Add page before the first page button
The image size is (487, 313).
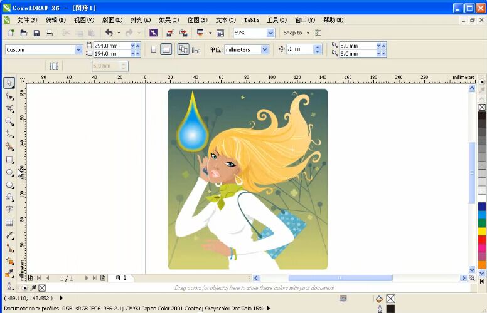[30, 278]
